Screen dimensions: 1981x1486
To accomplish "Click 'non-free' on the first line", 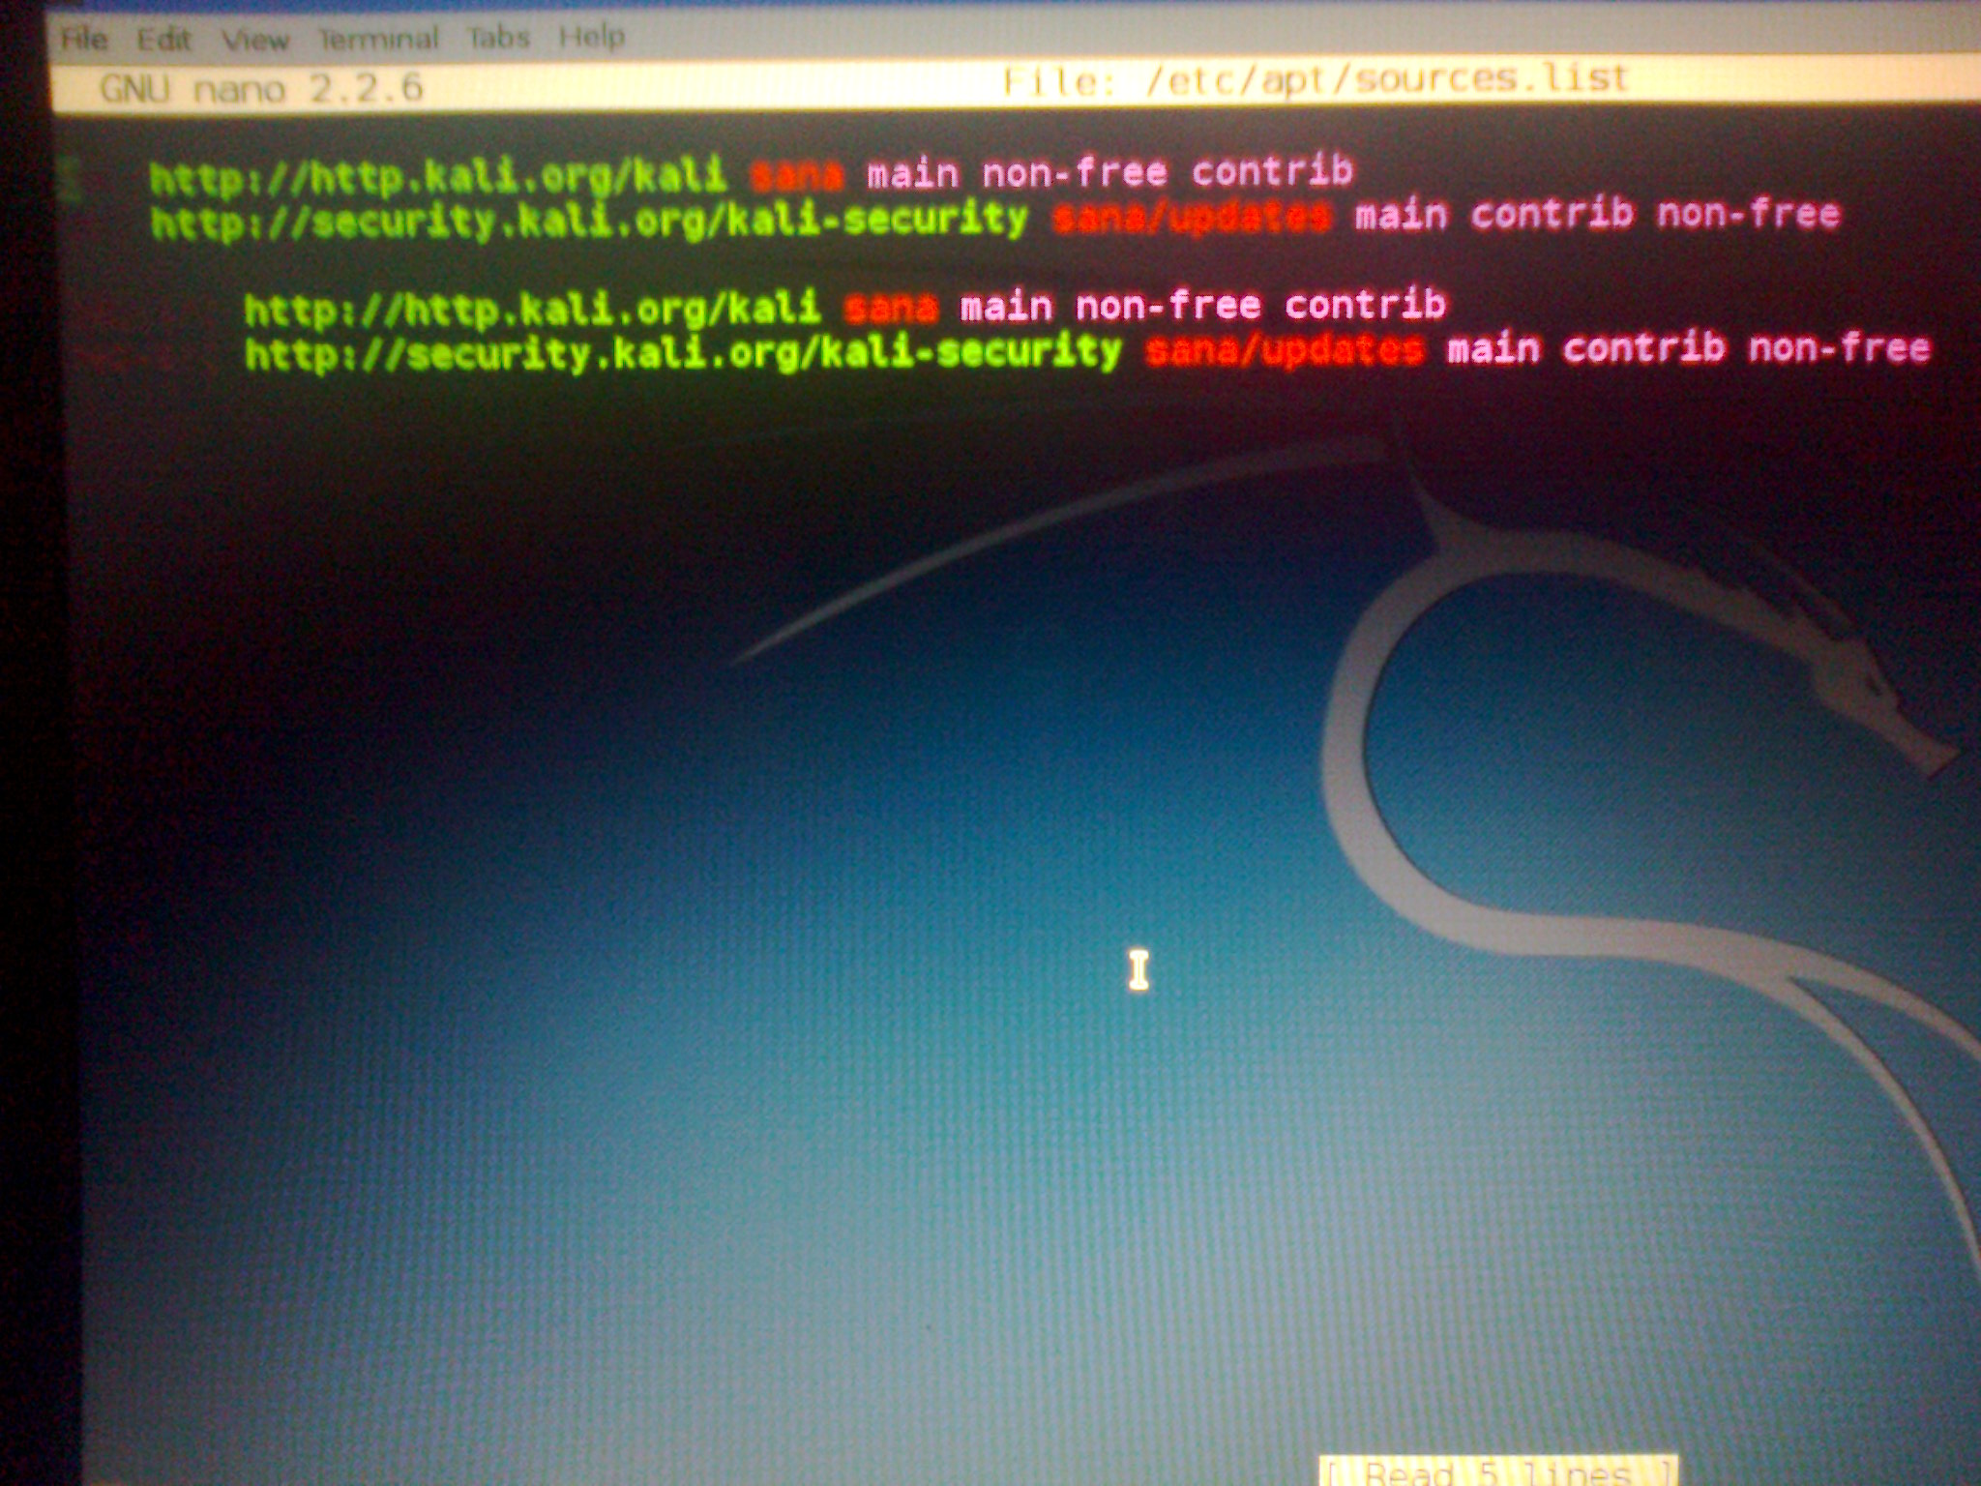I will 1075,173.
